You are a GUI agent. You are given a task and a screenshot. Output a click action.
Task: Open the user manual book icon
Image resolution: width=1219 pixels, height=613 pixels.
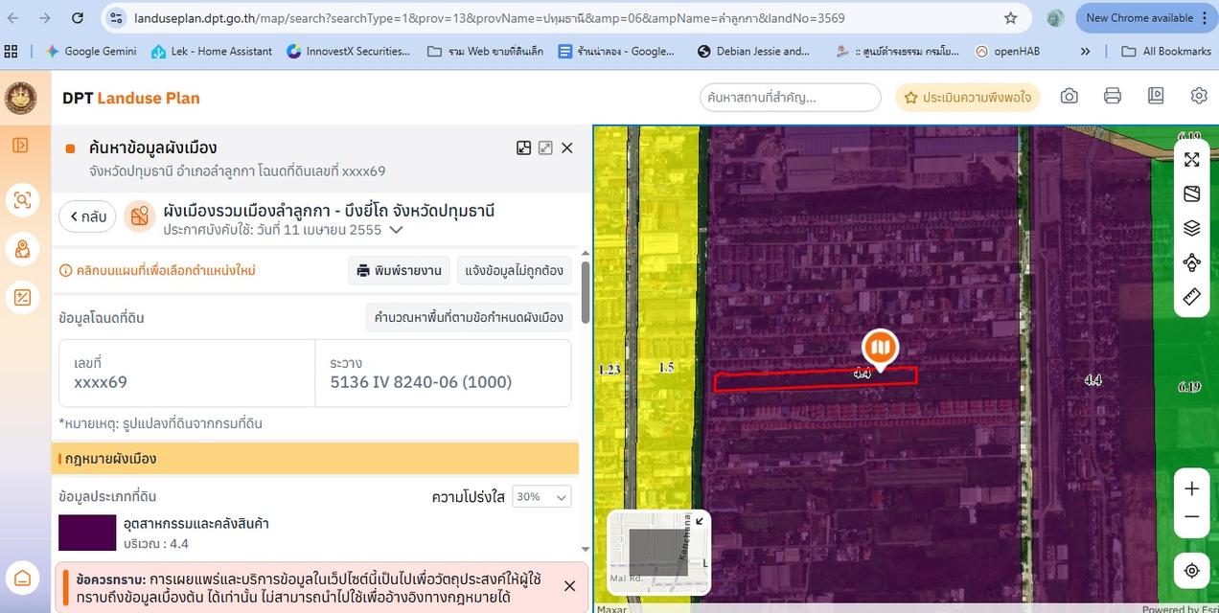(1156, 97)
